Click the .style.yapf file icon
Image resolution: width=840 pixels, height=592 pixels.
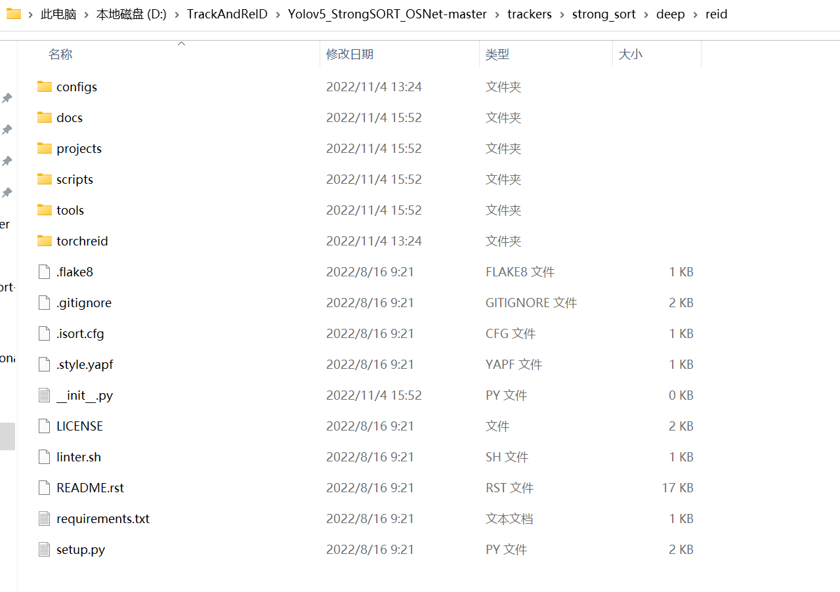coord(45,364)
